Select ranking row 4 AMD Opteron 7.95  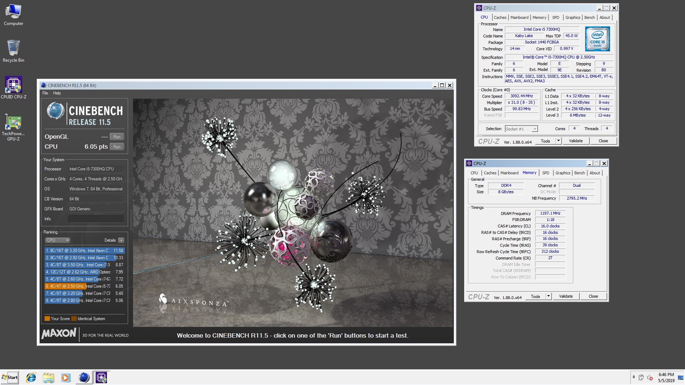(85, 272)
